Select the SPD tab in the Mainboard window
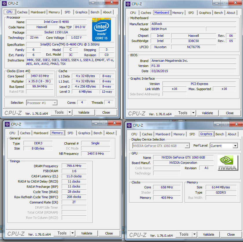 [x=191, y=13]
